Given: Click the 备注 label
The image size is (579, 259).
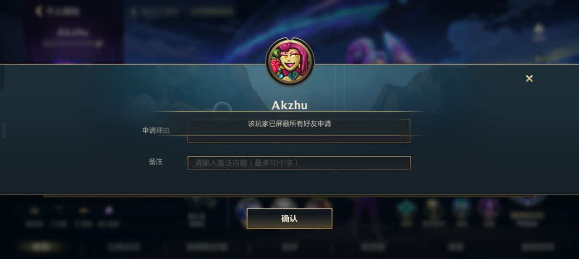Looking at the screenshot, I should click(x=155, y=162).
